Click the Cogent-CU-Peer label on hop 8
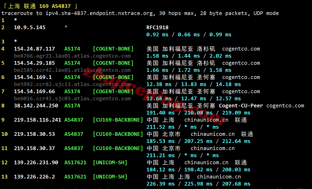 241,106
